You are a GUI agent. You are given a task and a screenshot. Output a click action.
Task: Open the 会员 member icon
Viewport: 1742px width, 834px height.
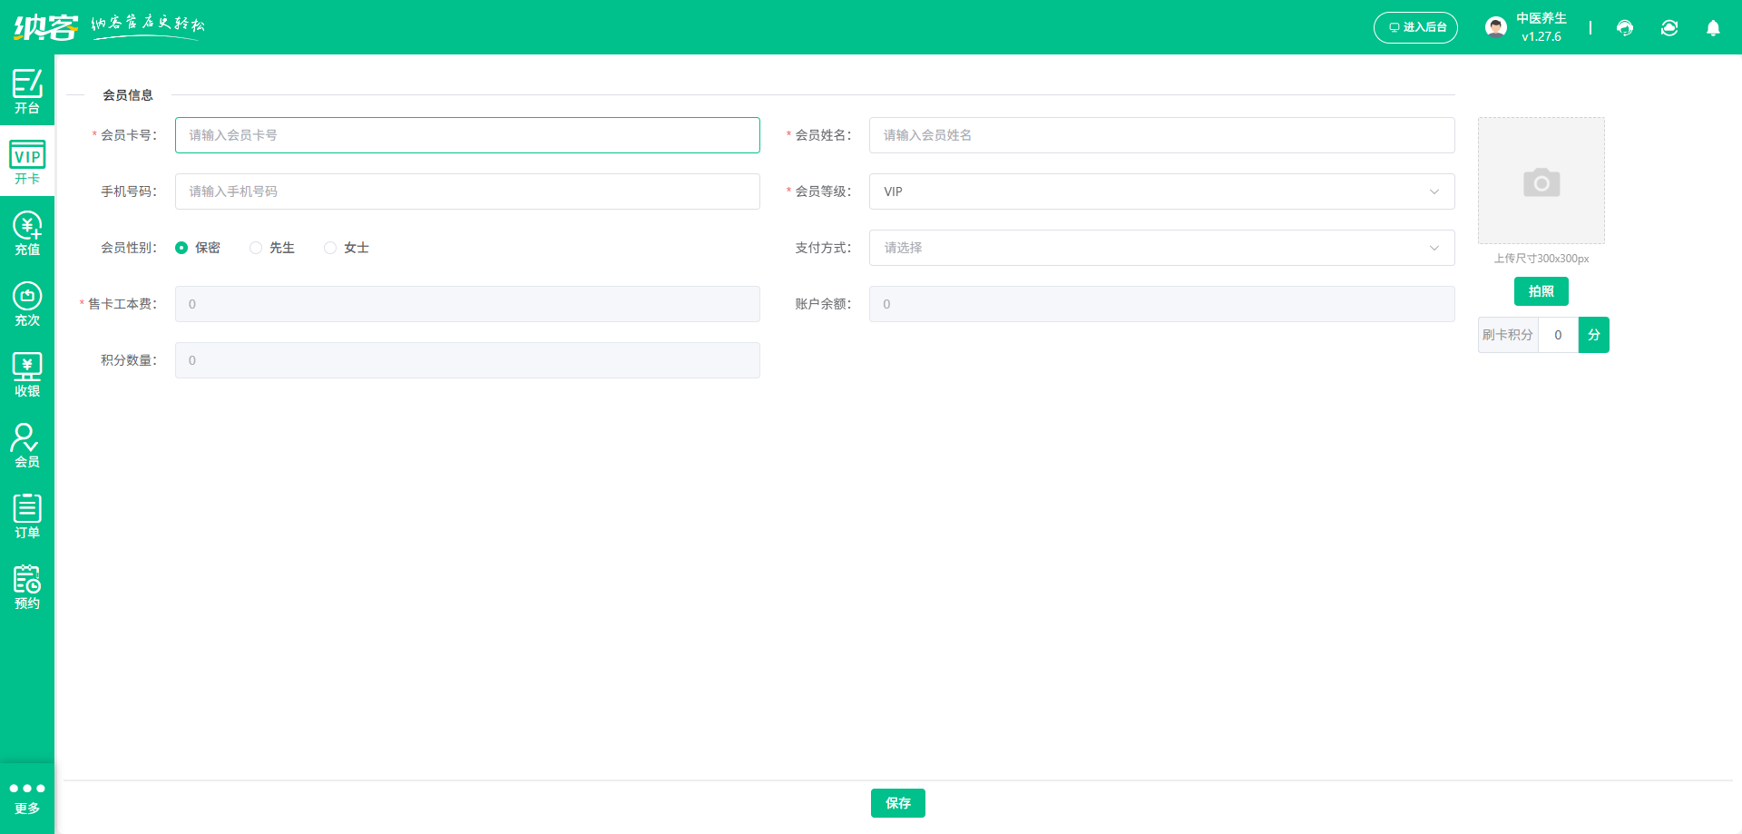coord(27,446)
